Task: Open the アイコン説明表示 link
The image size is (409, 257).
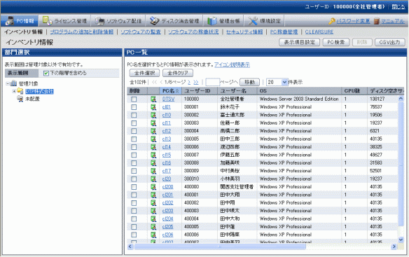Action: (x=232, y=64)
